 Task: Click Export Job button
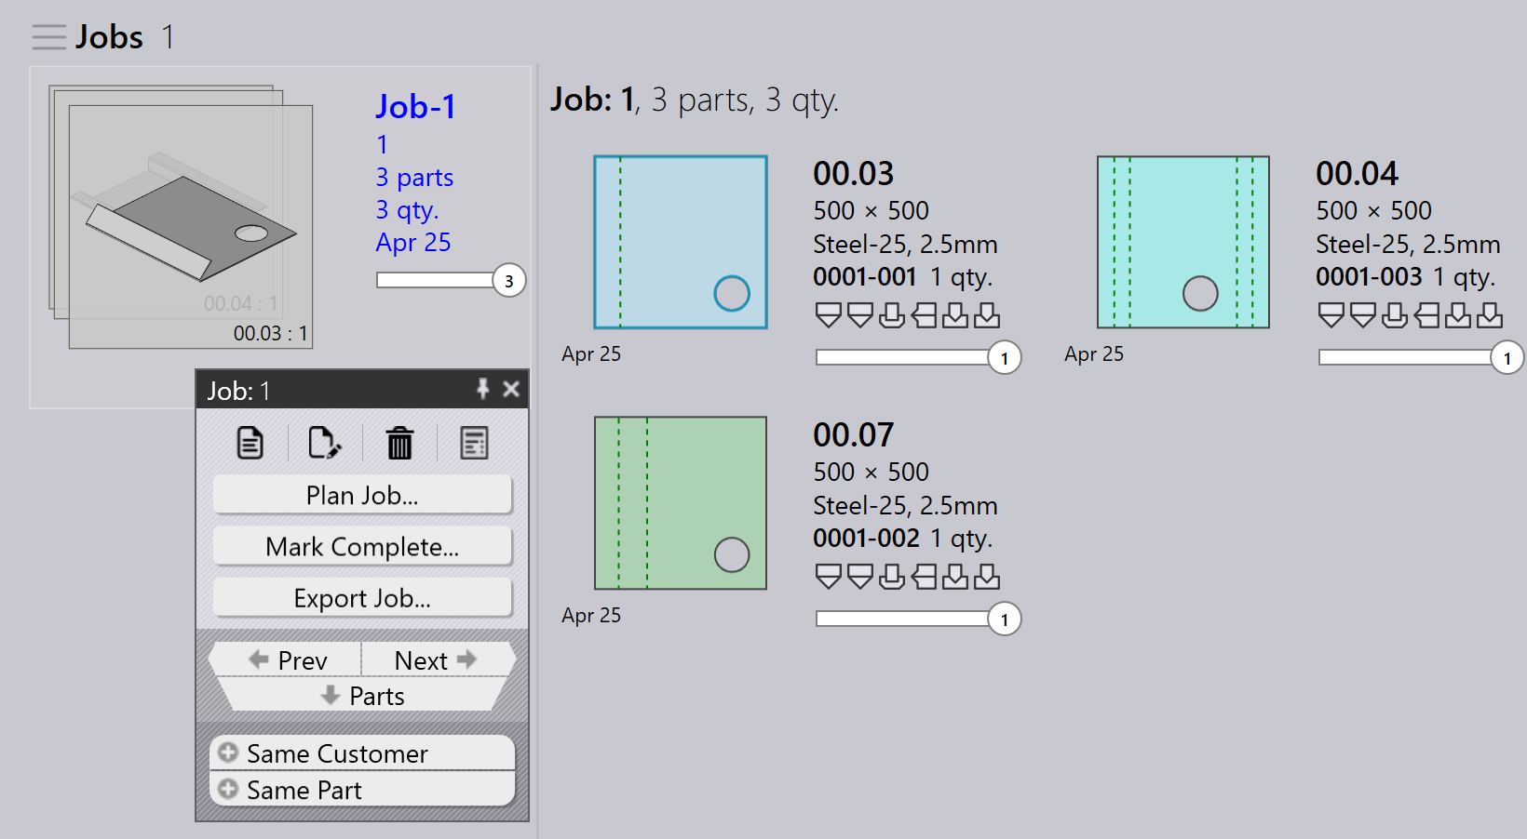click(x=362, y=597)
